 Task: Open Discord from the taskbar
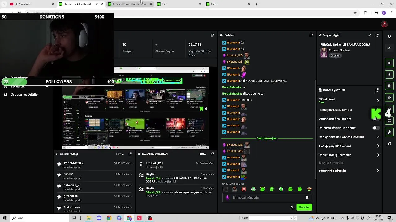(x=99, y=218)
